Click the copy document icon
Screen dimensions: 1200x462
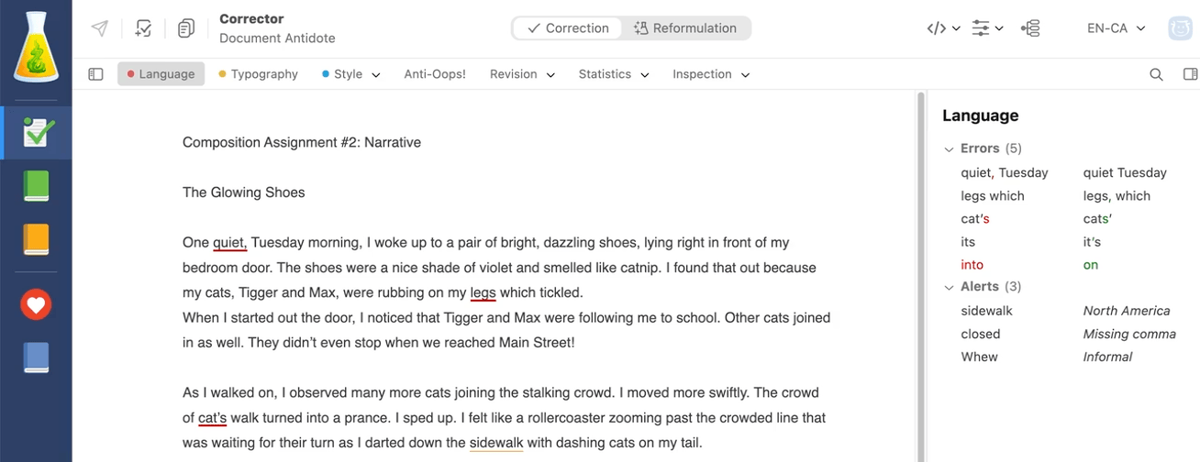pos(186,28)
